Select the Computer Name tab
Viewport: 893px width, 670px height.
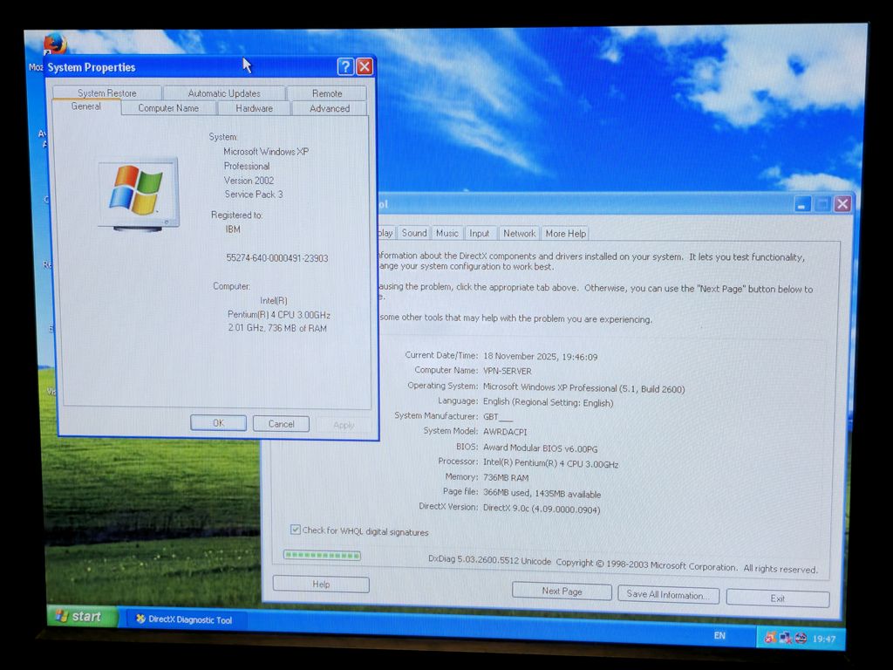(168, 108)
